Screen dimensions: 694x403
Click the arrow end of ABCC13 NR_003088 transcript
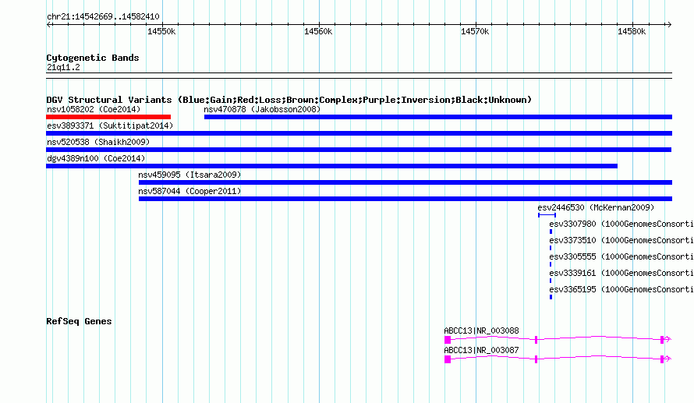pyautogui.click(x=668, y=339)
